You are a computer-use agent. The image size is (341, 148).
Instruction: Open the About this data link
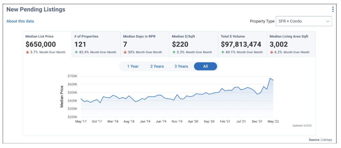[20, 21]
